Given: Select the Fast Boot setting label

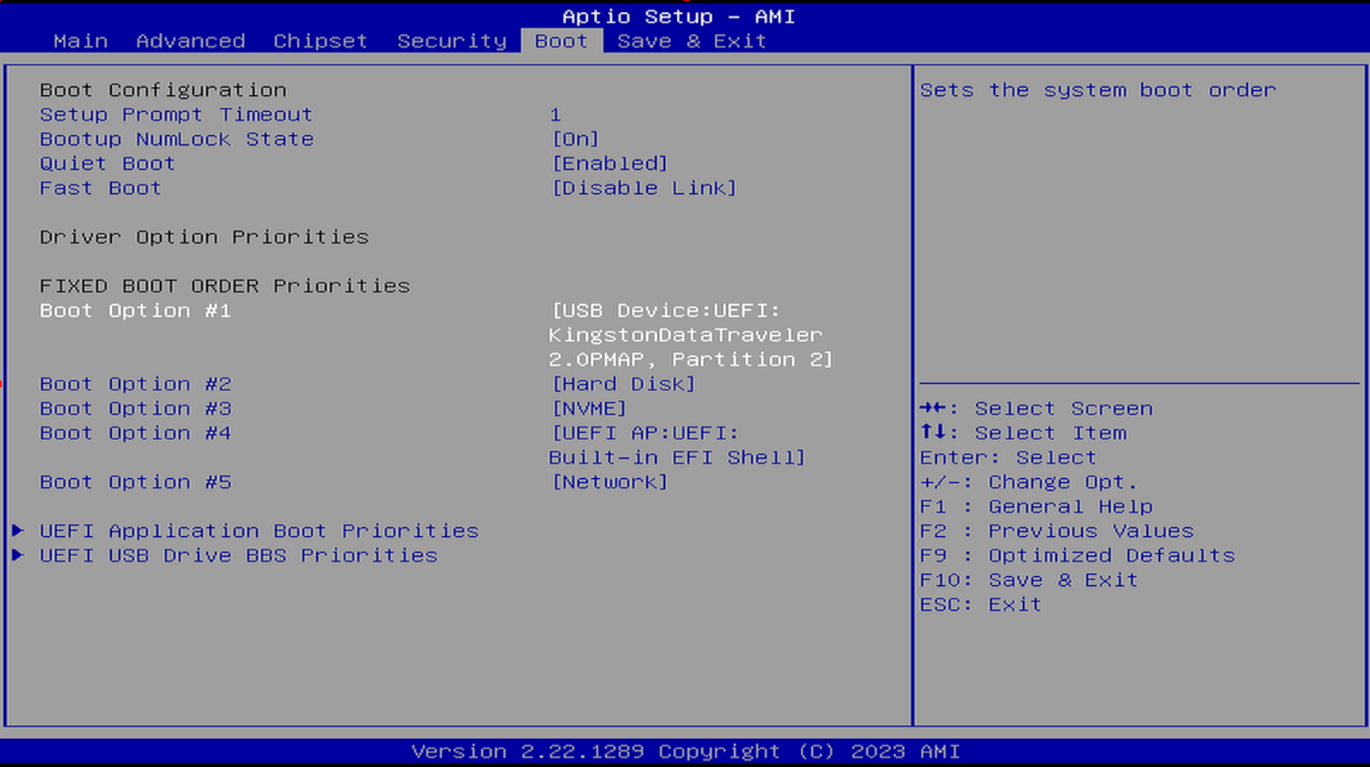Looking at the screenshot, I should tap(101, 188).
